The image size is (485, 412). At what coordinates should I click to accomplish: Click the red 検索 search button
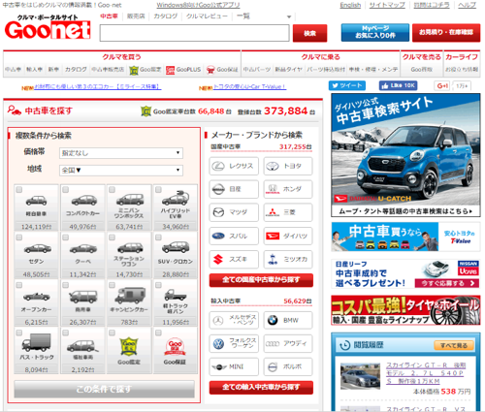pos(309,33)
